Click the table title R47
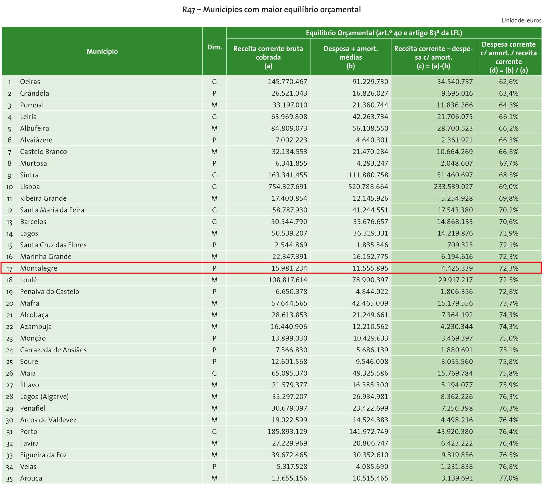This screenshot has width=555, height=497. [271, 10]
